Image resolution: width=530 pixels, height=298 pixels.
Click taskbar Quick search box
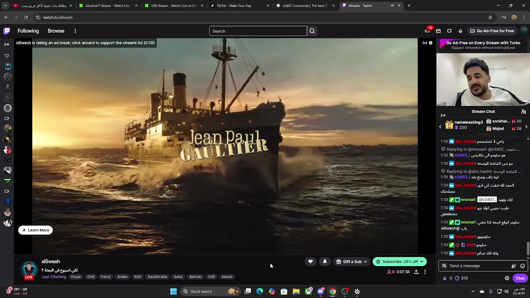tap(211, 291)
